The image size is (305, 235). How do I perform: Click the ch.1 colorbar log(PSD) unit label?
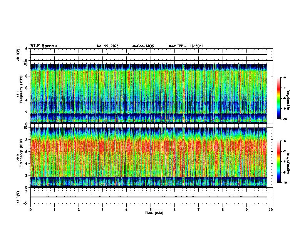(x=288, y=100)
